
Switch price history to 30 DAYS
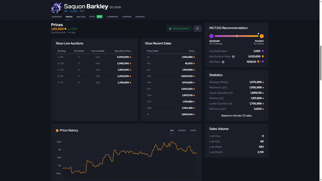182,131
